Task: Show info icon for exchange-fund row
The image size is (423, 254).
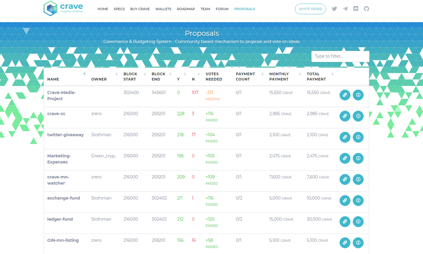Action: [x=358, y=200]
